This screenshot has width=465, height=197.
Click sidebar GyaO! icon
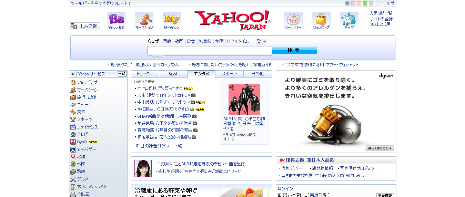(73, 142)
